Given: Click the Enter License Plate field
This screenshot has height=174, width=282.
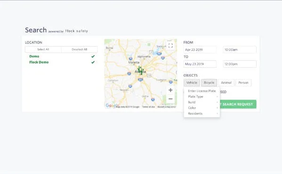Looking at the screenshot, I should click(x=202, y=91).
